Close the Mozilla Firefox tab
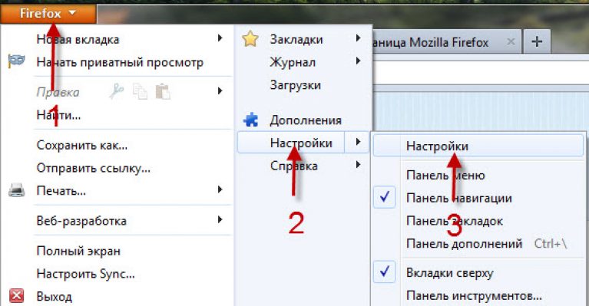Screen dimensions: 589x306 511,41
